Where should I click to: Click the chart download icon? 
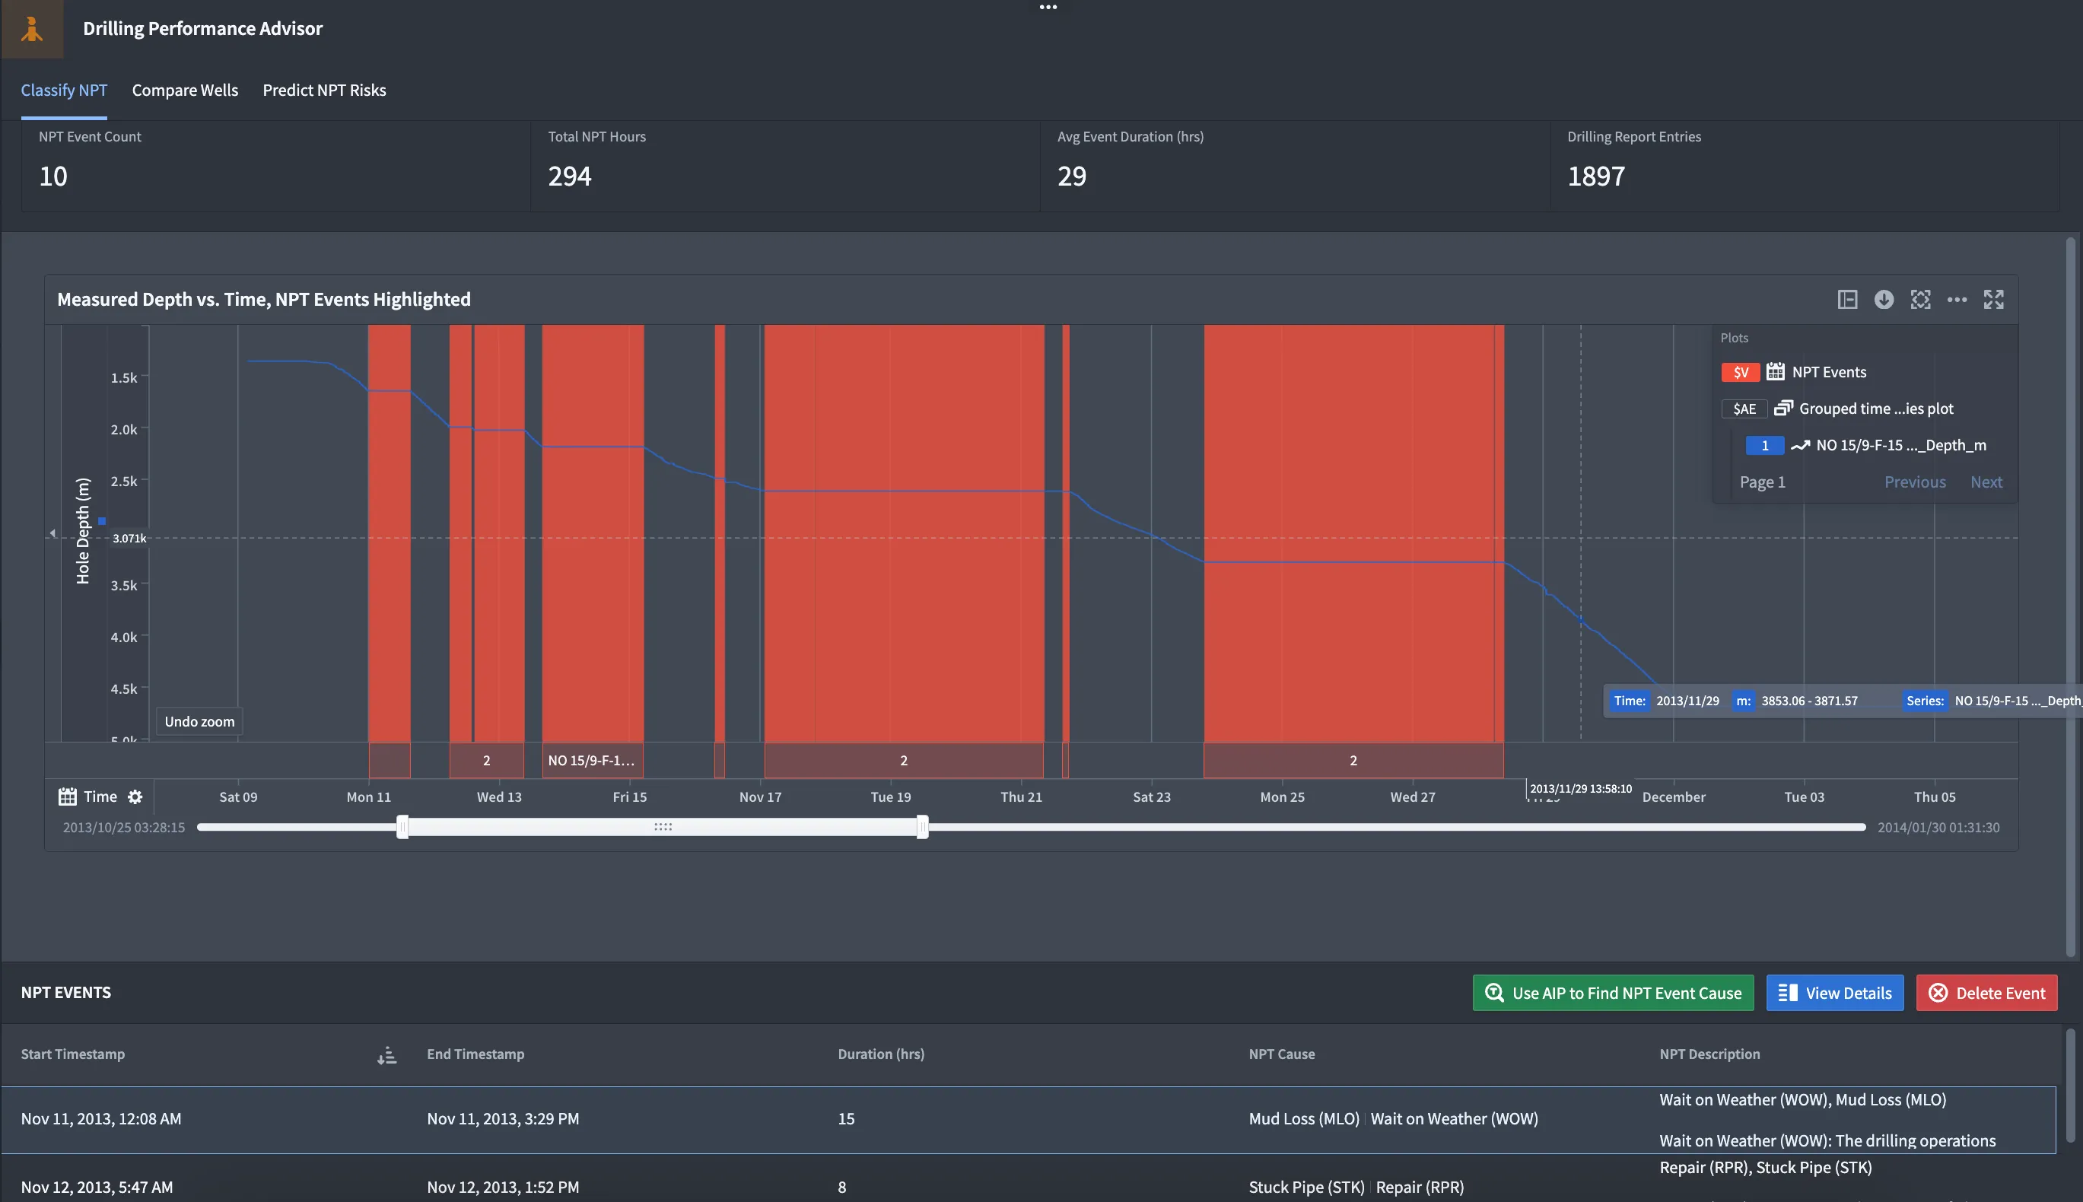pos(1883,300)
